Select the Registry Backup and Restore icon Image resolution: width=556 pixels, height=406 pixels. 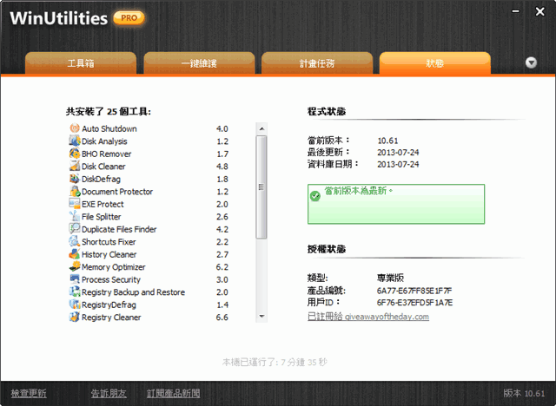pyautogui.click(x=75, y=291)
